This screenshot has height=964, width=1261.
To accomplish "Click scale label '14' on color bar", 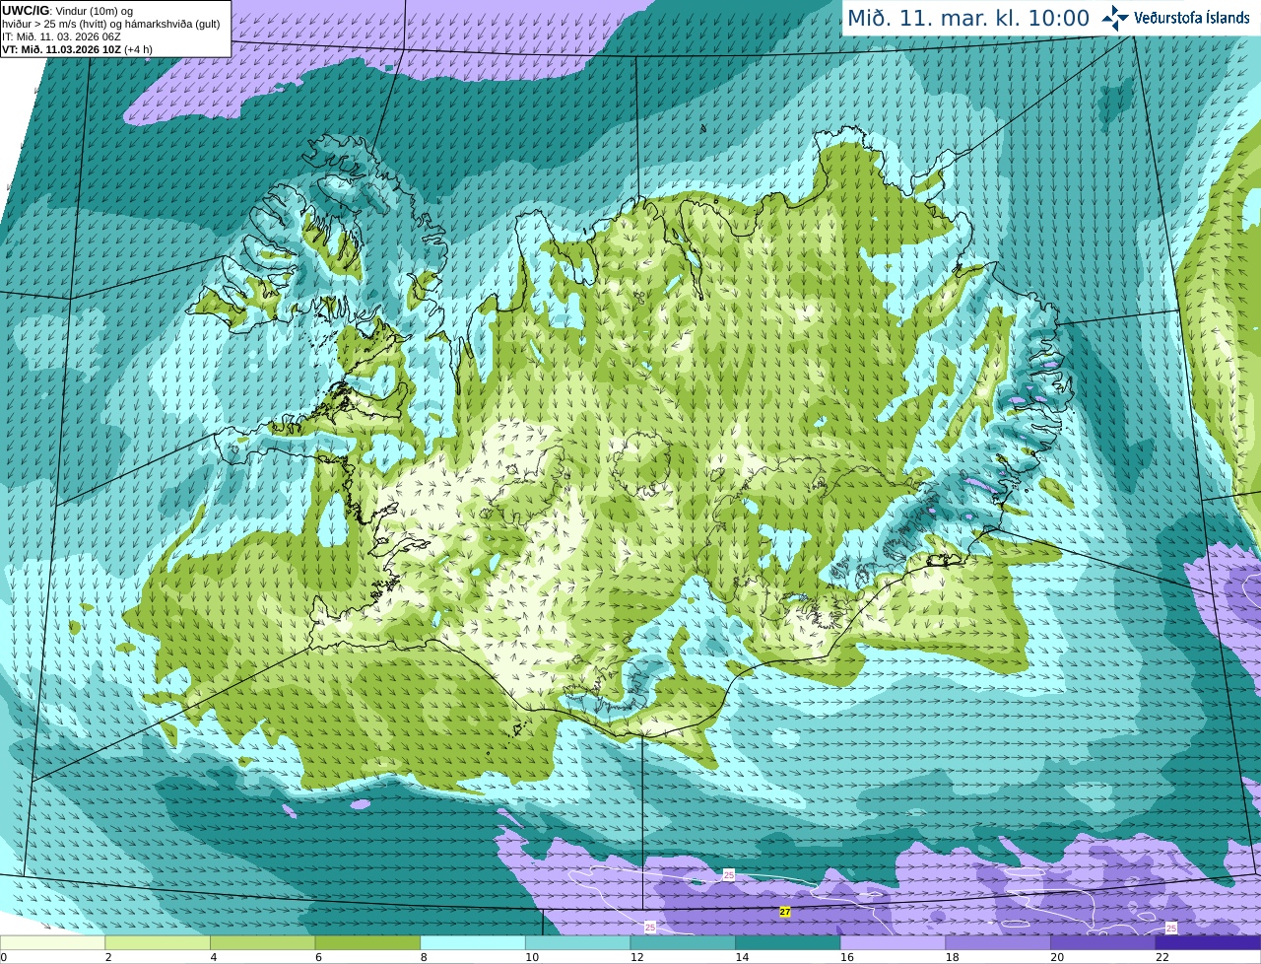I will [742, 957].
